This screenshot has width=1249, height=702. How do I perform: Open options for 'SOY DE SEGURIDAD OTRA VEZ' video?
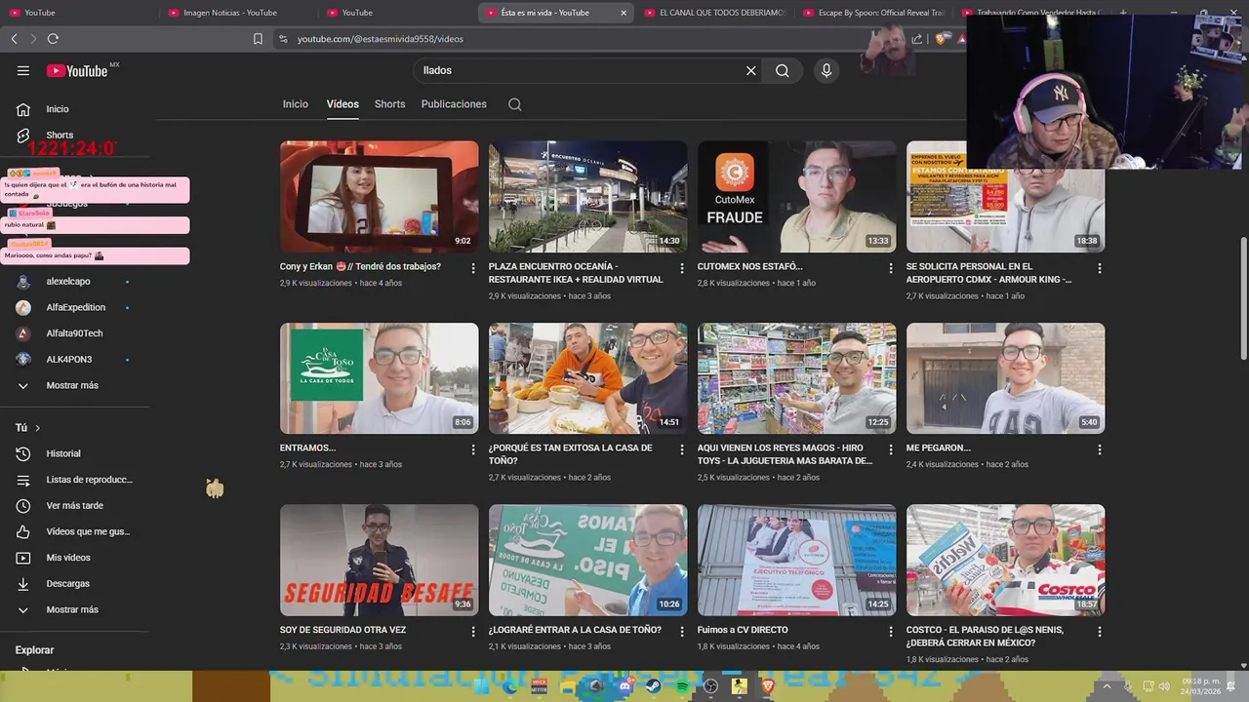pyautogui.click(x=473, y=632)
